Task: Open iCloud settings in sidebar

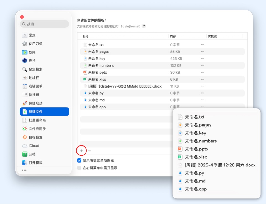Action: coord(34,146)
